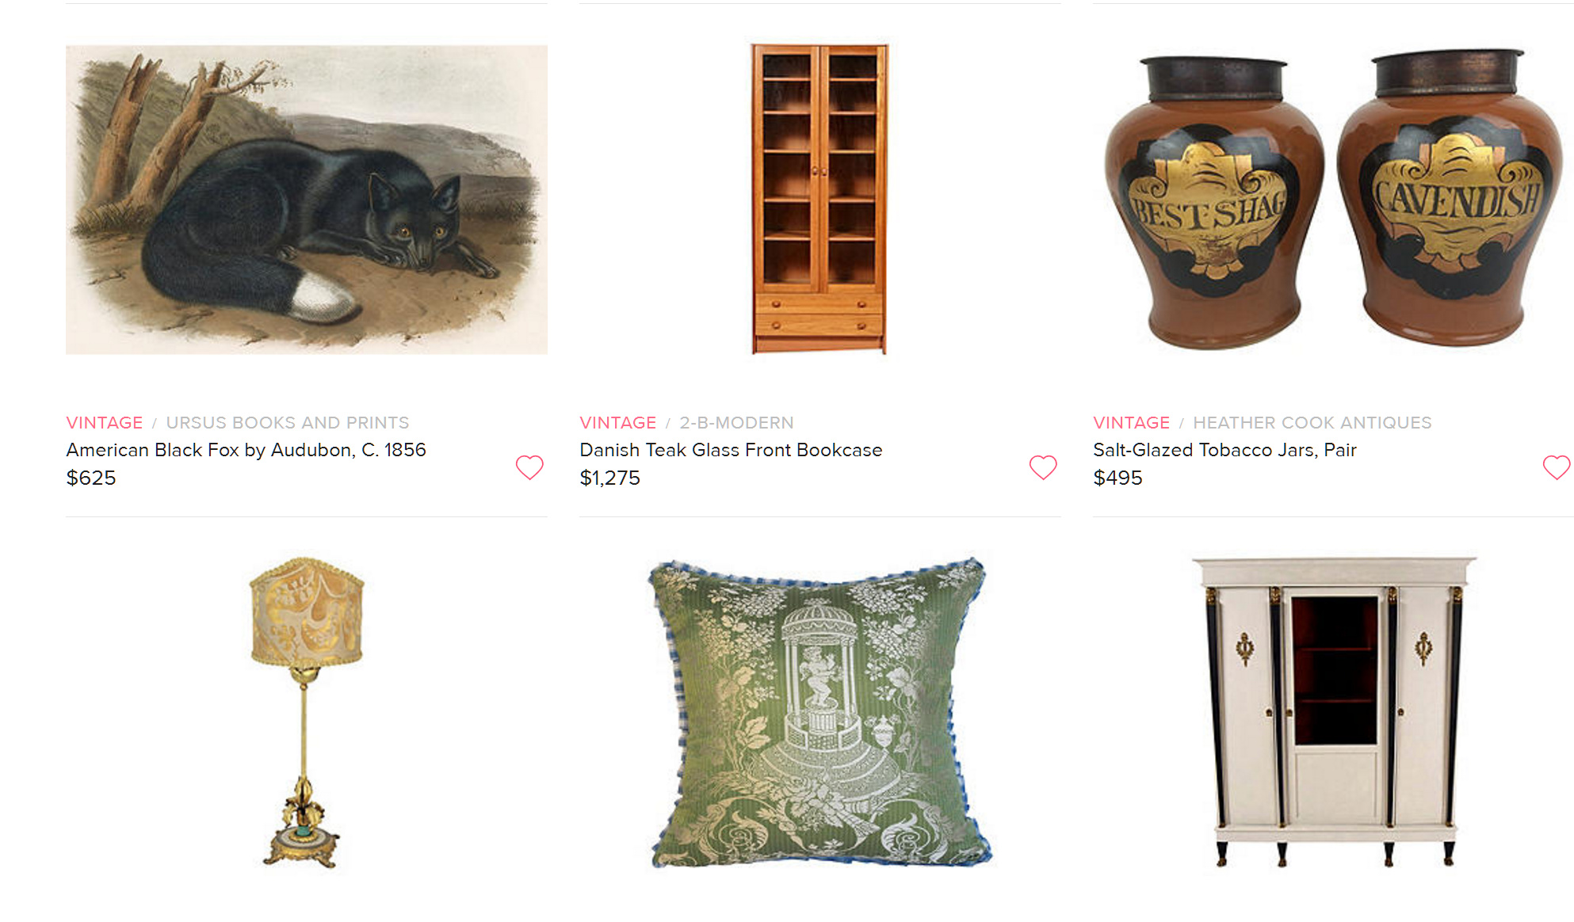
Task: Visit seller Heather Cook Antiques
Action: [1312, 423]
